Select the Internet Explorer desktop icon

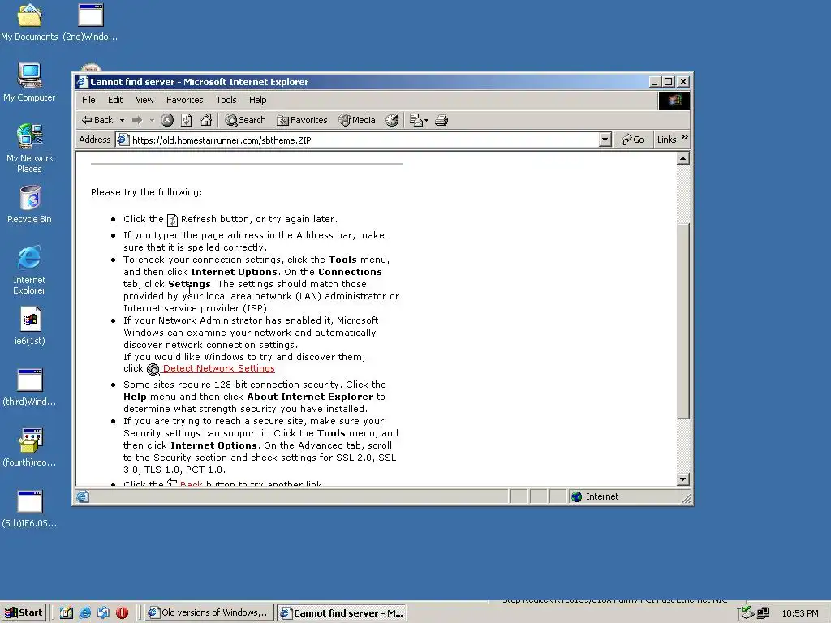point(29,270)
